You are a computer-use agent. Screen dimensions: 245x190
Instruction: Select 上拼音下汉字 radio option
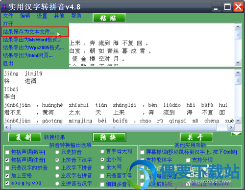pyautogui.click(x=57, y=160)
